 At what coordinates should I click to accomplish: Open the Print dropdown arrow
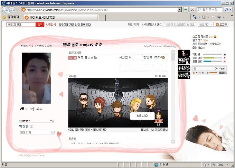click(224, 17)
